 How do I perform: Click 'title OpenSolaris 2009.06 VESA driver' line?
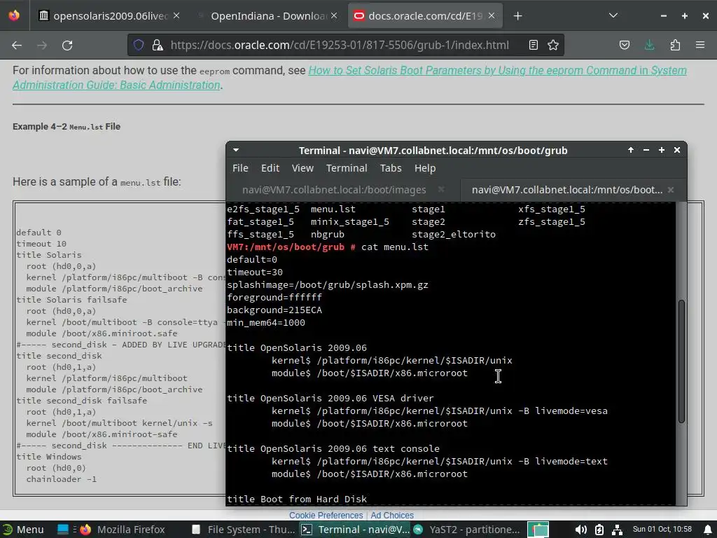point(330,398)
